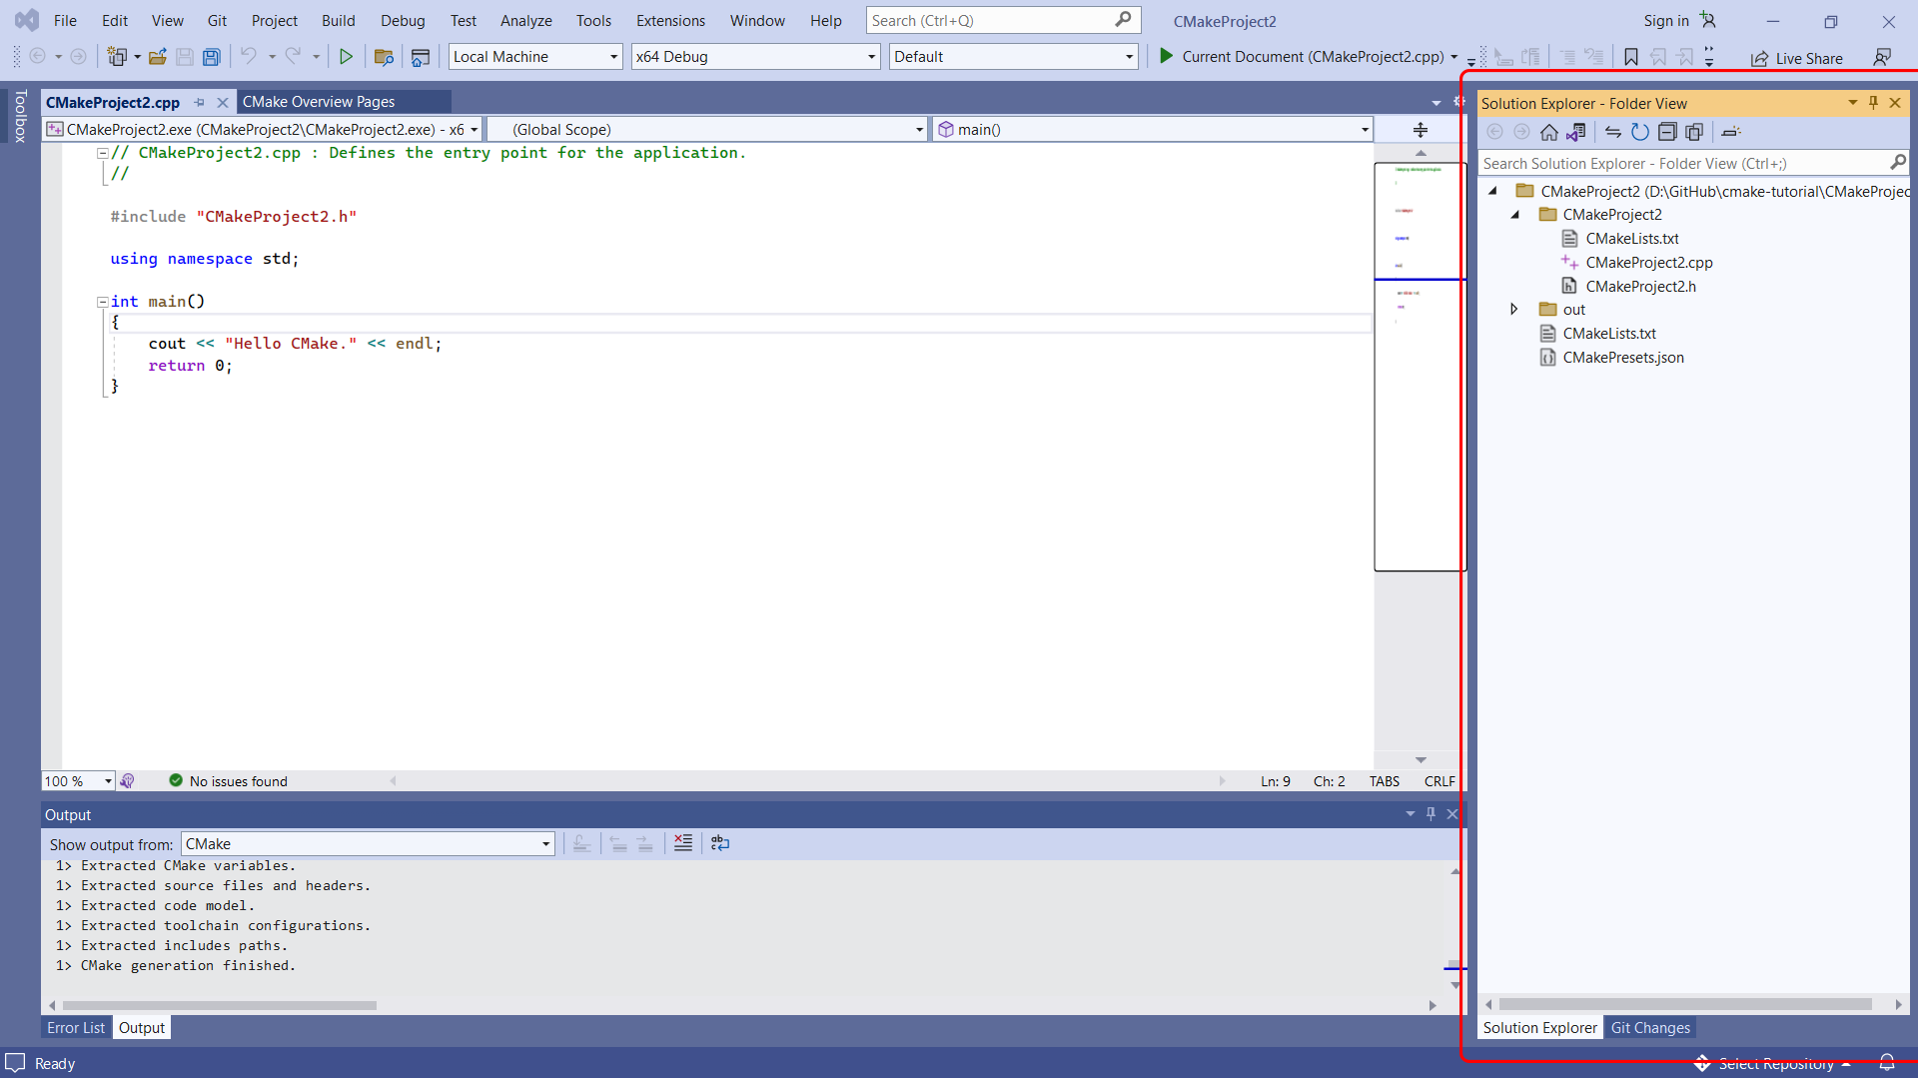Click the IntelliCode brain icon in status strip

pos(127,781)
